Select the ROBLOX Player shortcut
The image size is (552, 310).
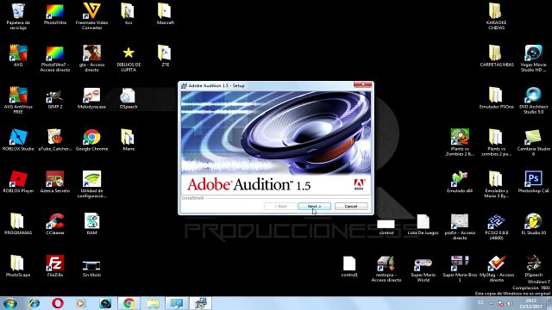(x=18, y=182)
